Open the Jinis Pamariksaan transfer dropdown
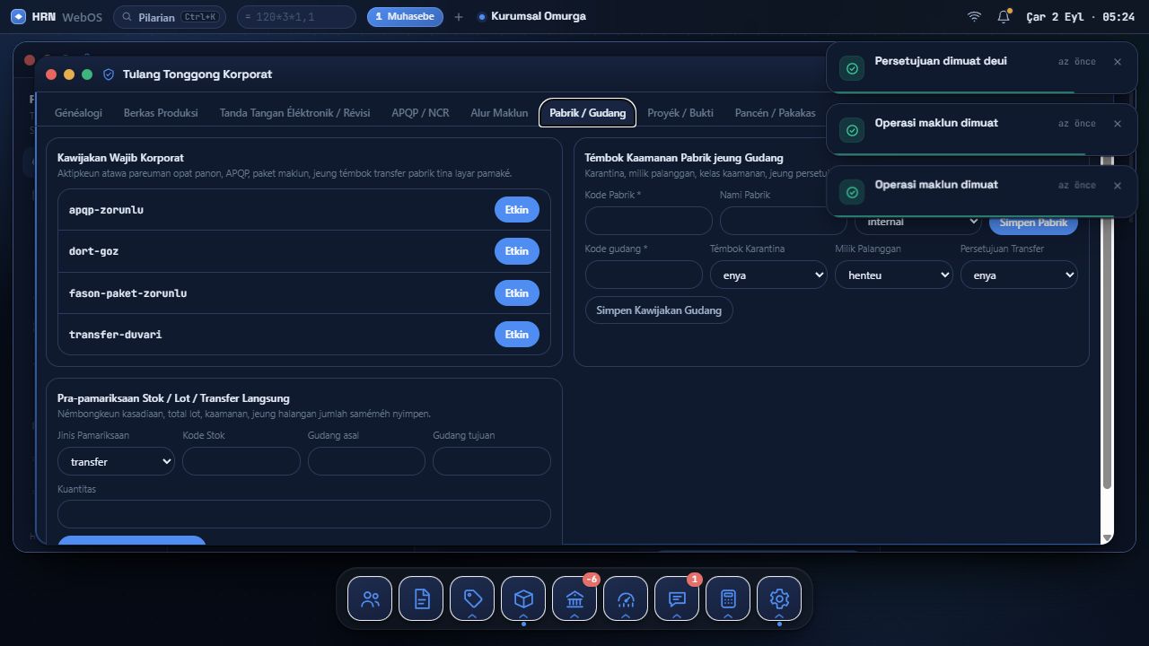1149x646 pixels. (116, 461)
